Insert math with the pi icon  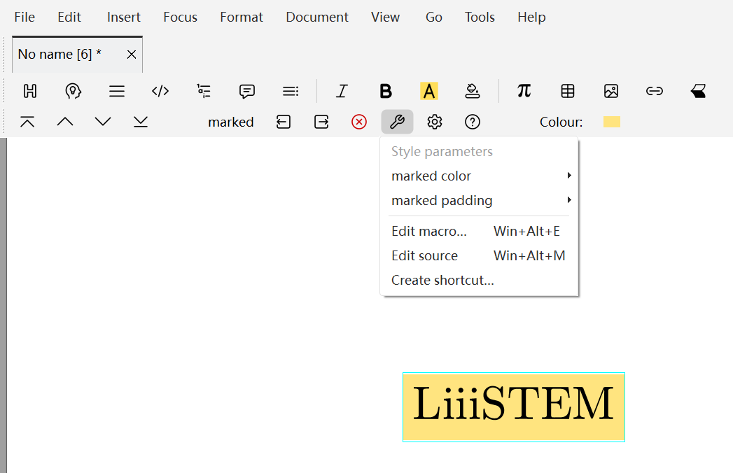[524, 91]
